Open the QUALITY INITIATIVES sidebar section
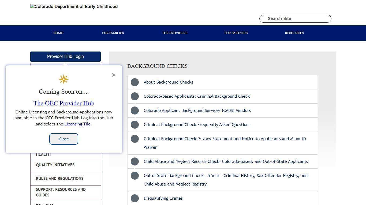The image size is (366, 205). click(x=55, y=165)
